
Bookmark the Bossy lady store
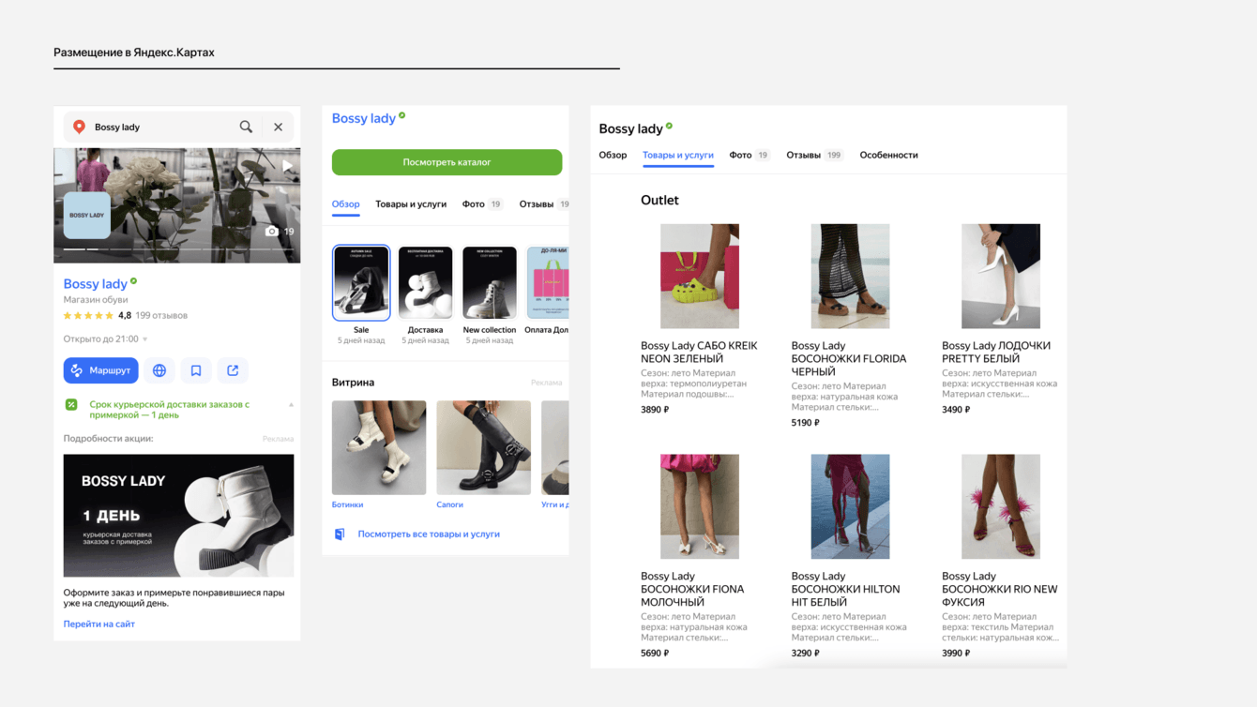tap(196, 370)
